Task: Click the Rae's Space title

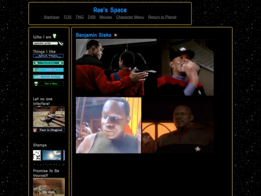Action: 110,10
